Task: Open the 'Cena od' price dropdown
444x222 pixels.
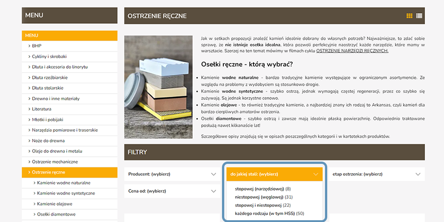Action: point(172,191)
